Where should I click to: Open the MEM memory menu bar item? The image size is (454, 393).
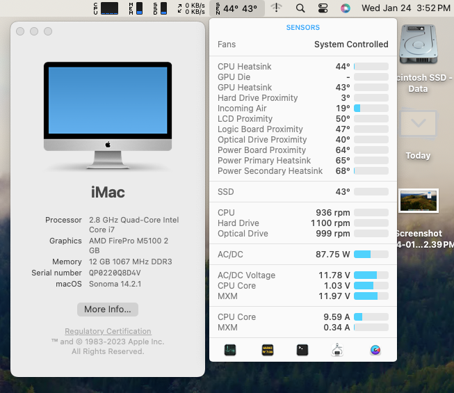pyautogui.click(x=136, y=8)
